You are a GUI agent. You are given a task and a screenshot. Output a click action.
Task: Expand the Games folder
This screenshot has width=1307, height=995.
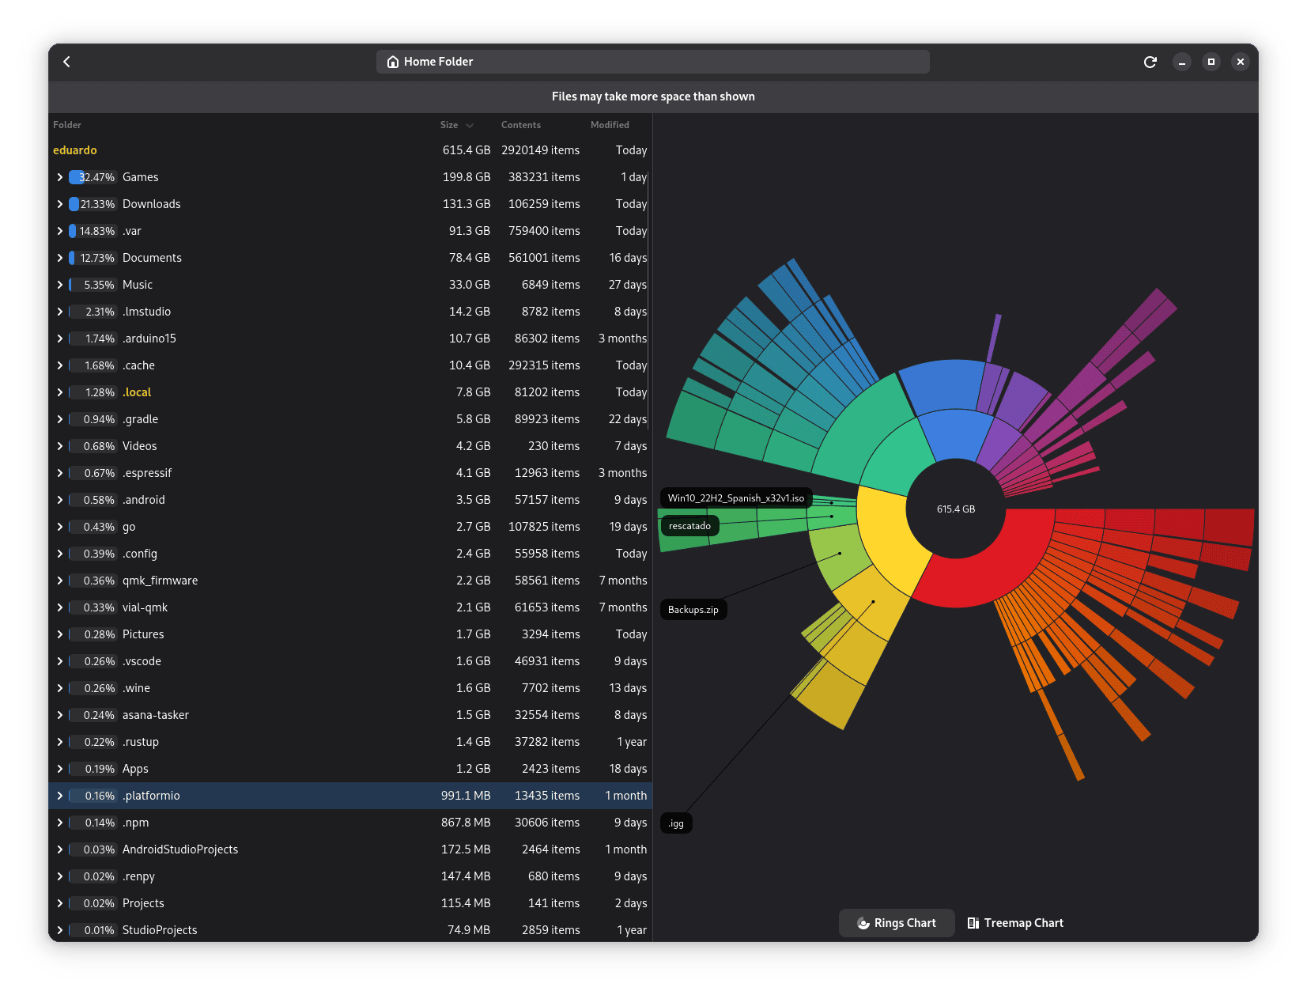coord(60,177)
